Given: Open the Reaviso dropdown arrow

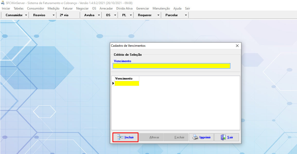Looking at the screenshot, I should (x=54, y=15).
